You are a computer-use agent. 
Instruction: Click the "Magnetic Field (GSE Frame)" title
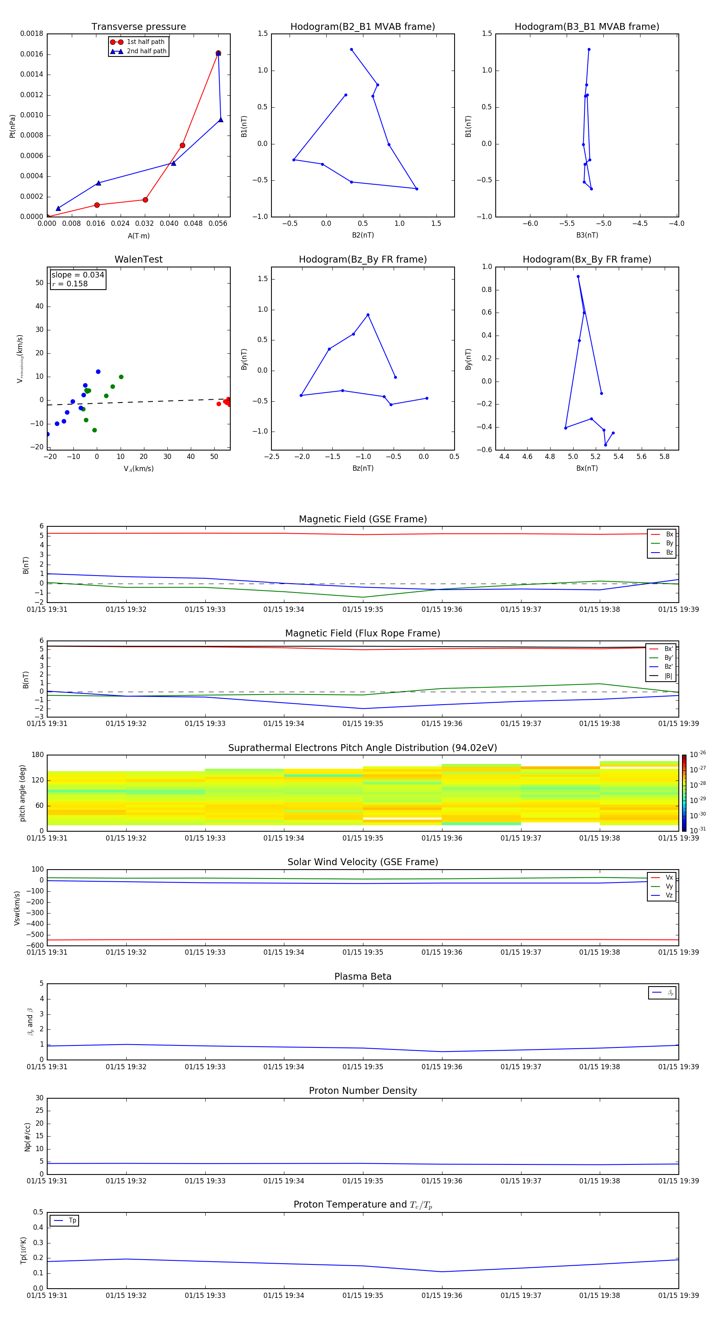[x=363, y=519]
